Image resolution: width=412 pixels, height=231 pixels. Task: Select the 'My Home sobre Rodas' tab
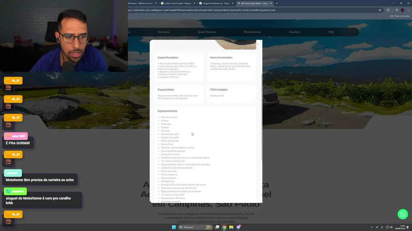click(x=255, y=3)
